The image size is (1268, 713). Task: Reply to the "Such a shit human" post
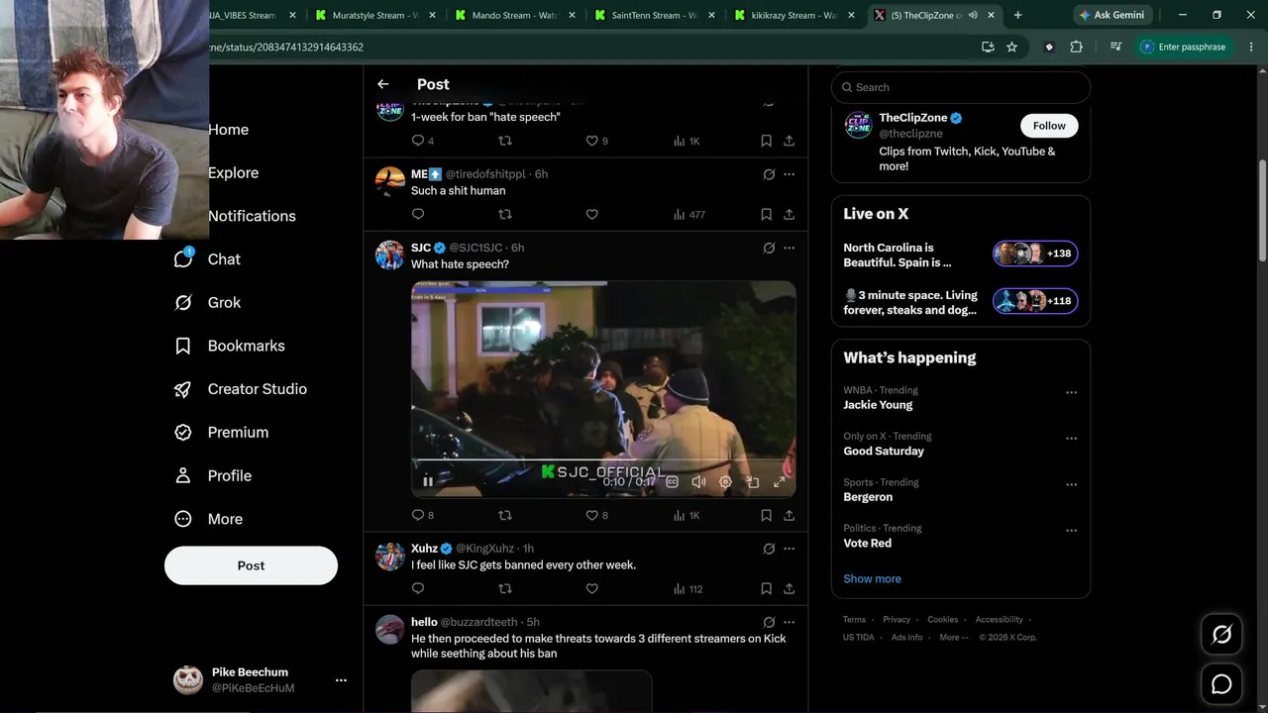(x=418, y=214)
